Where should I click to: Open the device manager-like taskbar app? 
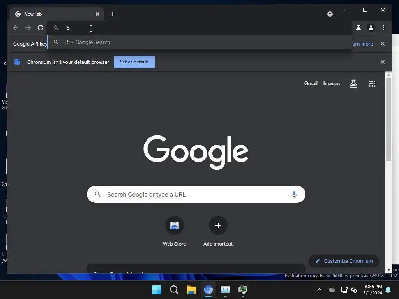(243, 290)
